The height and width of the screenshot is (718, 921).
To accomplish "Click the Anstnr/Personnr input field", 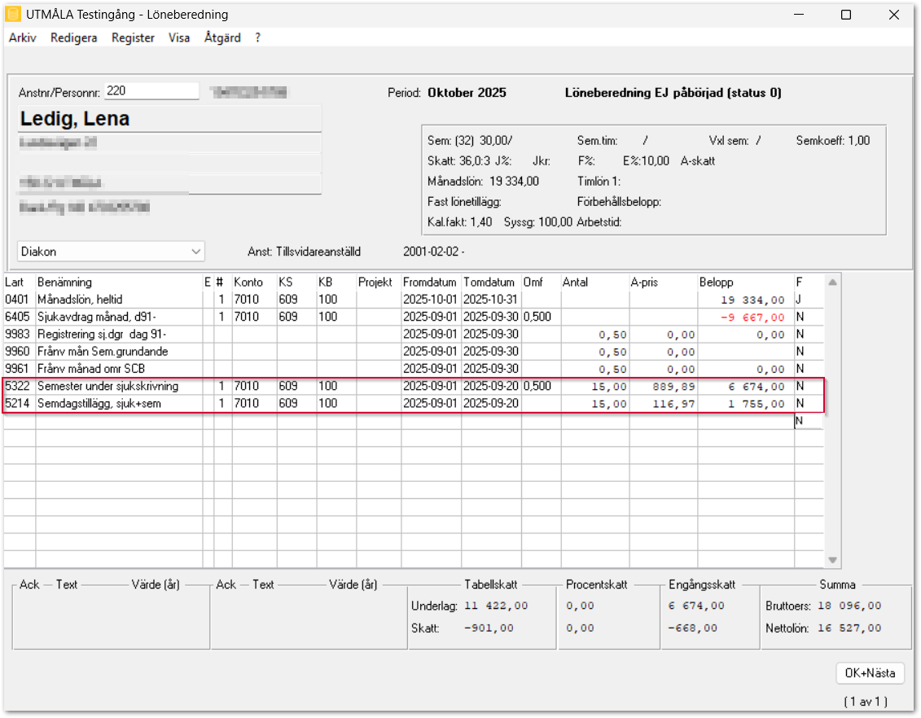I will click(x=151, y=91).
